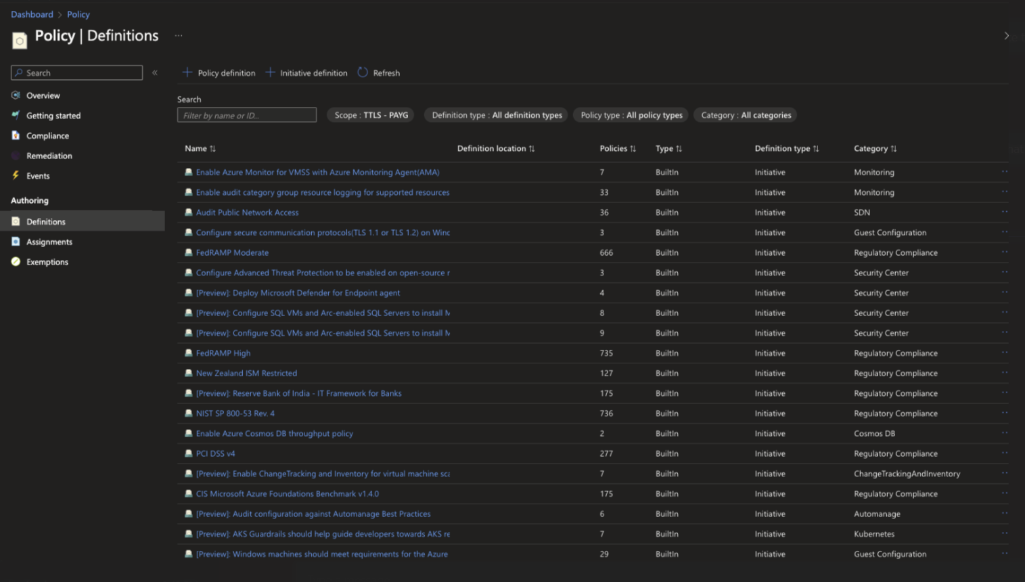The image size is (1025, 582).
Task: Sort by the Definition location column header
Action: point(495,149)
